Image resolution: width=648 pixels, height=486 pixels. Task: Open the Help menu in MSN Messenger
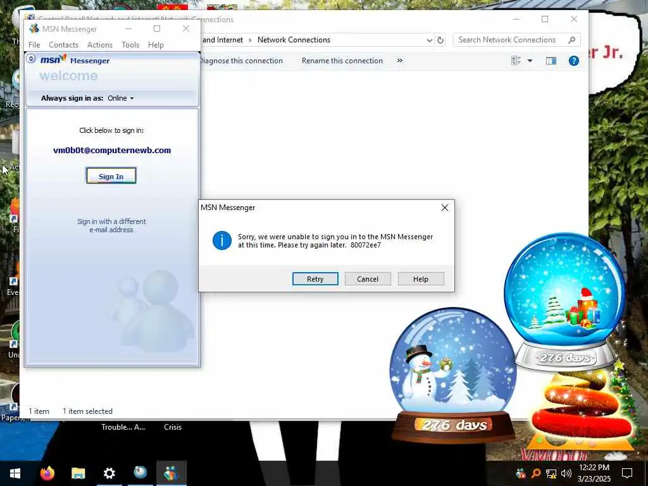[x=156, y=45]
